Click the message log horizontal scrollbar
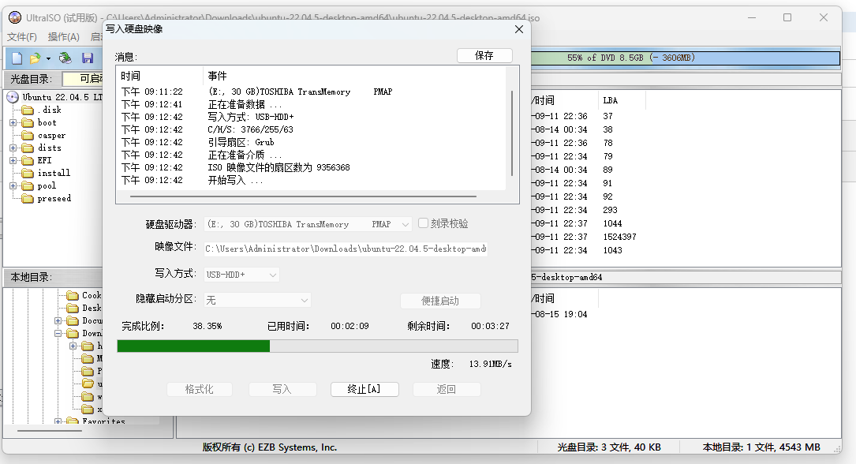The width and height of the screenshot is (856, 464). coord(303,196)
